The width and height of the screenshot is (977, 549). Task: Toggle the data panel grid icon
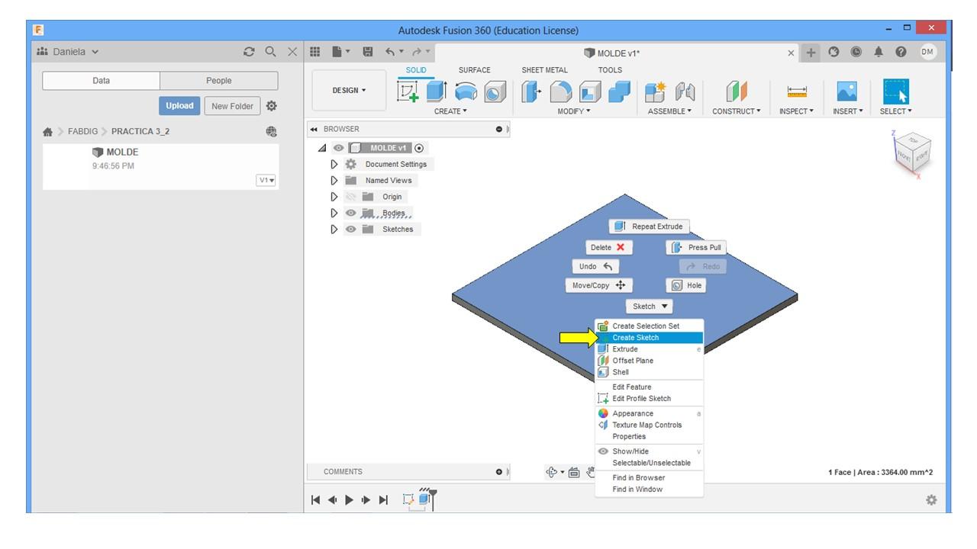314,52
